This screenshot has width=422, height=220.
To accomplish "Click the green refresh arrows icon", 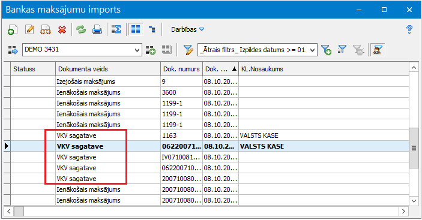I will click(x=81, y=29).
